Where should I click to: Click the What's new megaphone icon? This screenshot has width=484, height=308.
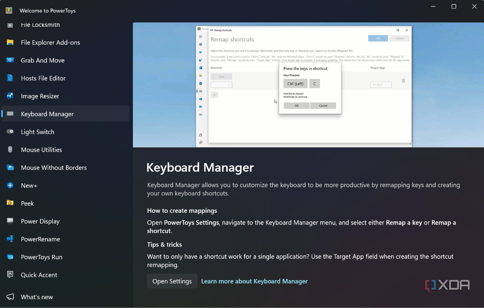pyautogui.click(x=10, y=296)
